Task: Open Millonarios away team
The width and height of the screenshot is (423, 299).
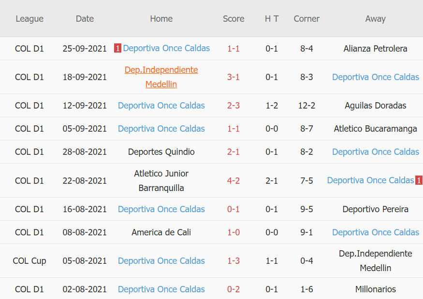Action: (x=375, y=289)
